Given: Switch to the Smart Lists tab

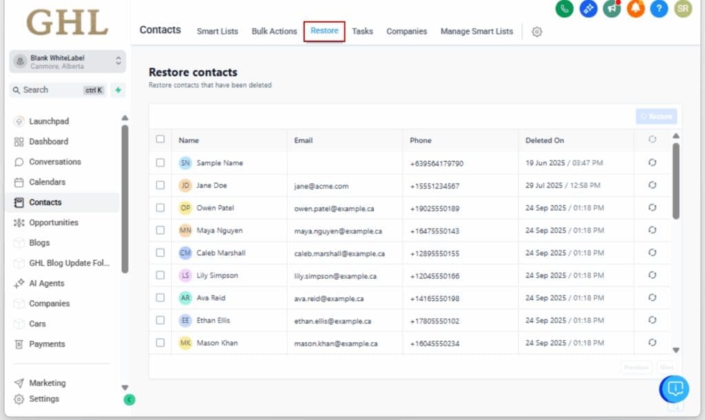Looking at the screenshot, I should pos(217,32).
